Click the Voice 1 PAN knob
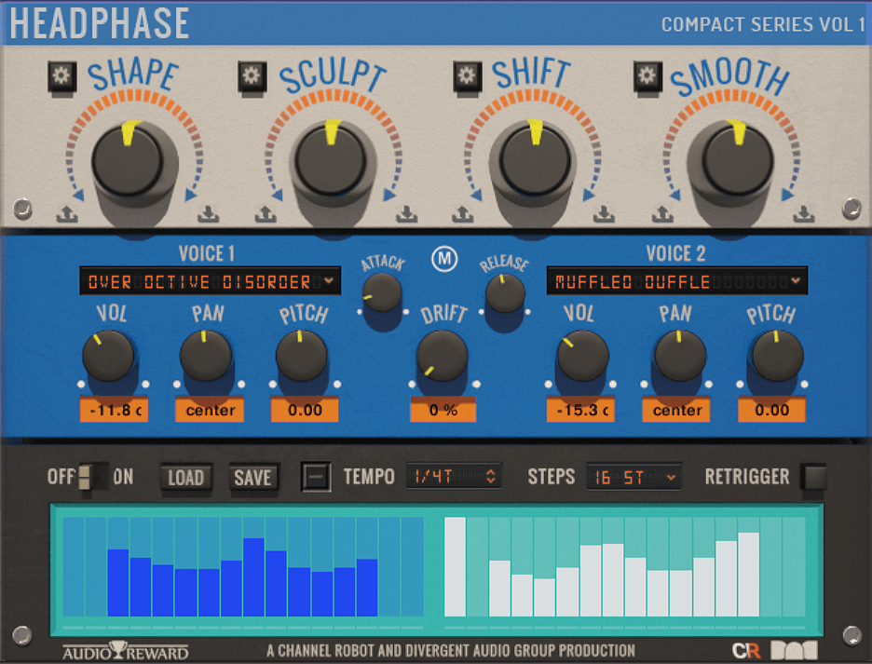The width and height of the screenshot is (872, 664). click(206, 356)
